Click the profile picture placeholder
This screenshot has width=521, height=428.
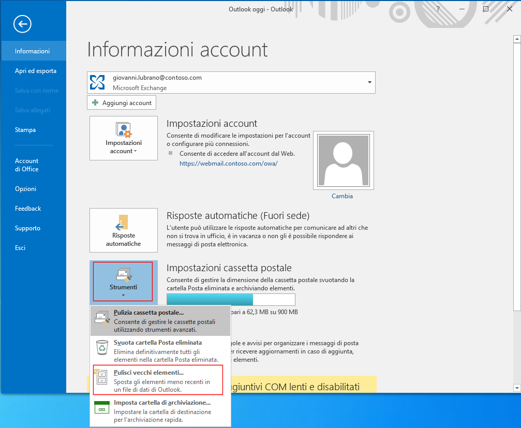pyautogui.click(x=344, y=160)
